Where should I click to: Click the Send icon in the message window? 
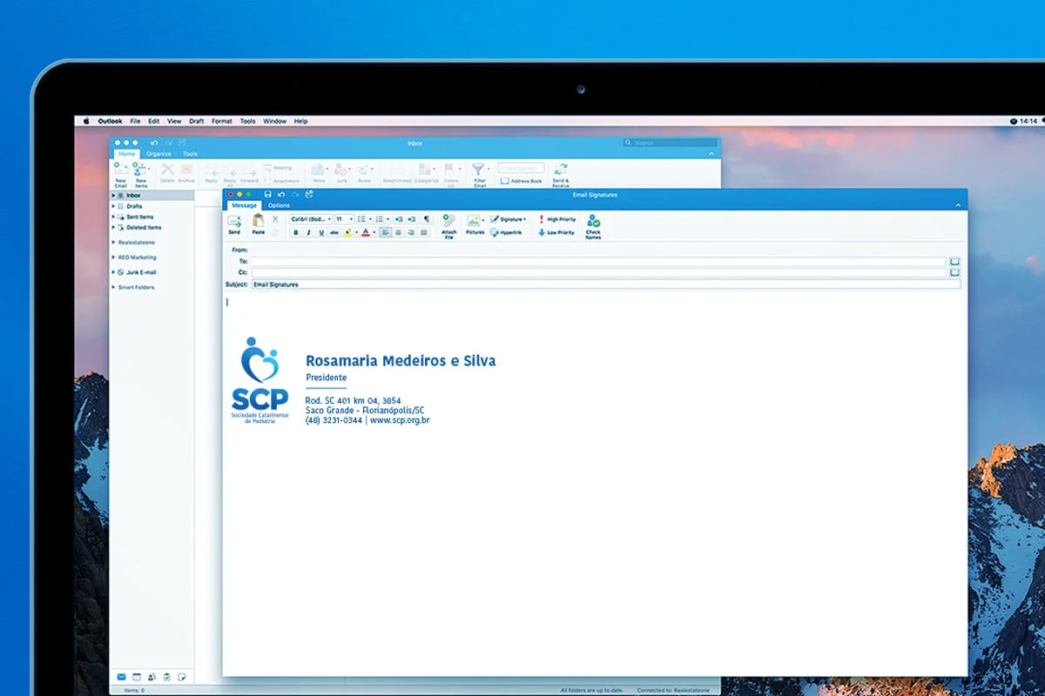coord(233,222)
